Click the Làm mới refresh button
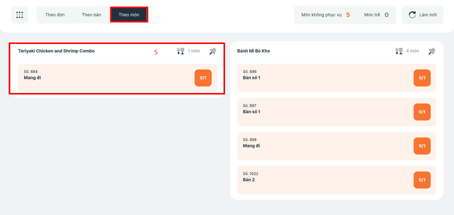The image size is (454, 215). (x=422, y=15)
